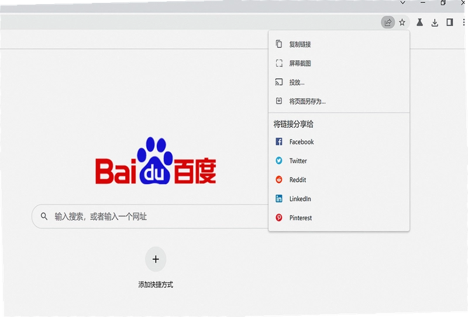The height and width of the screenshot is (317, 468).
Task: Click the LinkedIn logo icon
Action: tap(279, 198)
